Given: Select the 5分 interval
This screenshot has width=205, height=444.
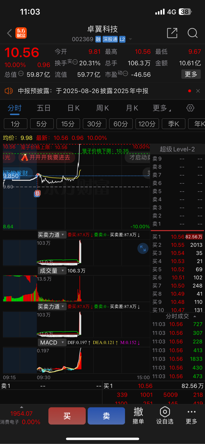Looking at the screenshot, I should [x=42, y=124].
